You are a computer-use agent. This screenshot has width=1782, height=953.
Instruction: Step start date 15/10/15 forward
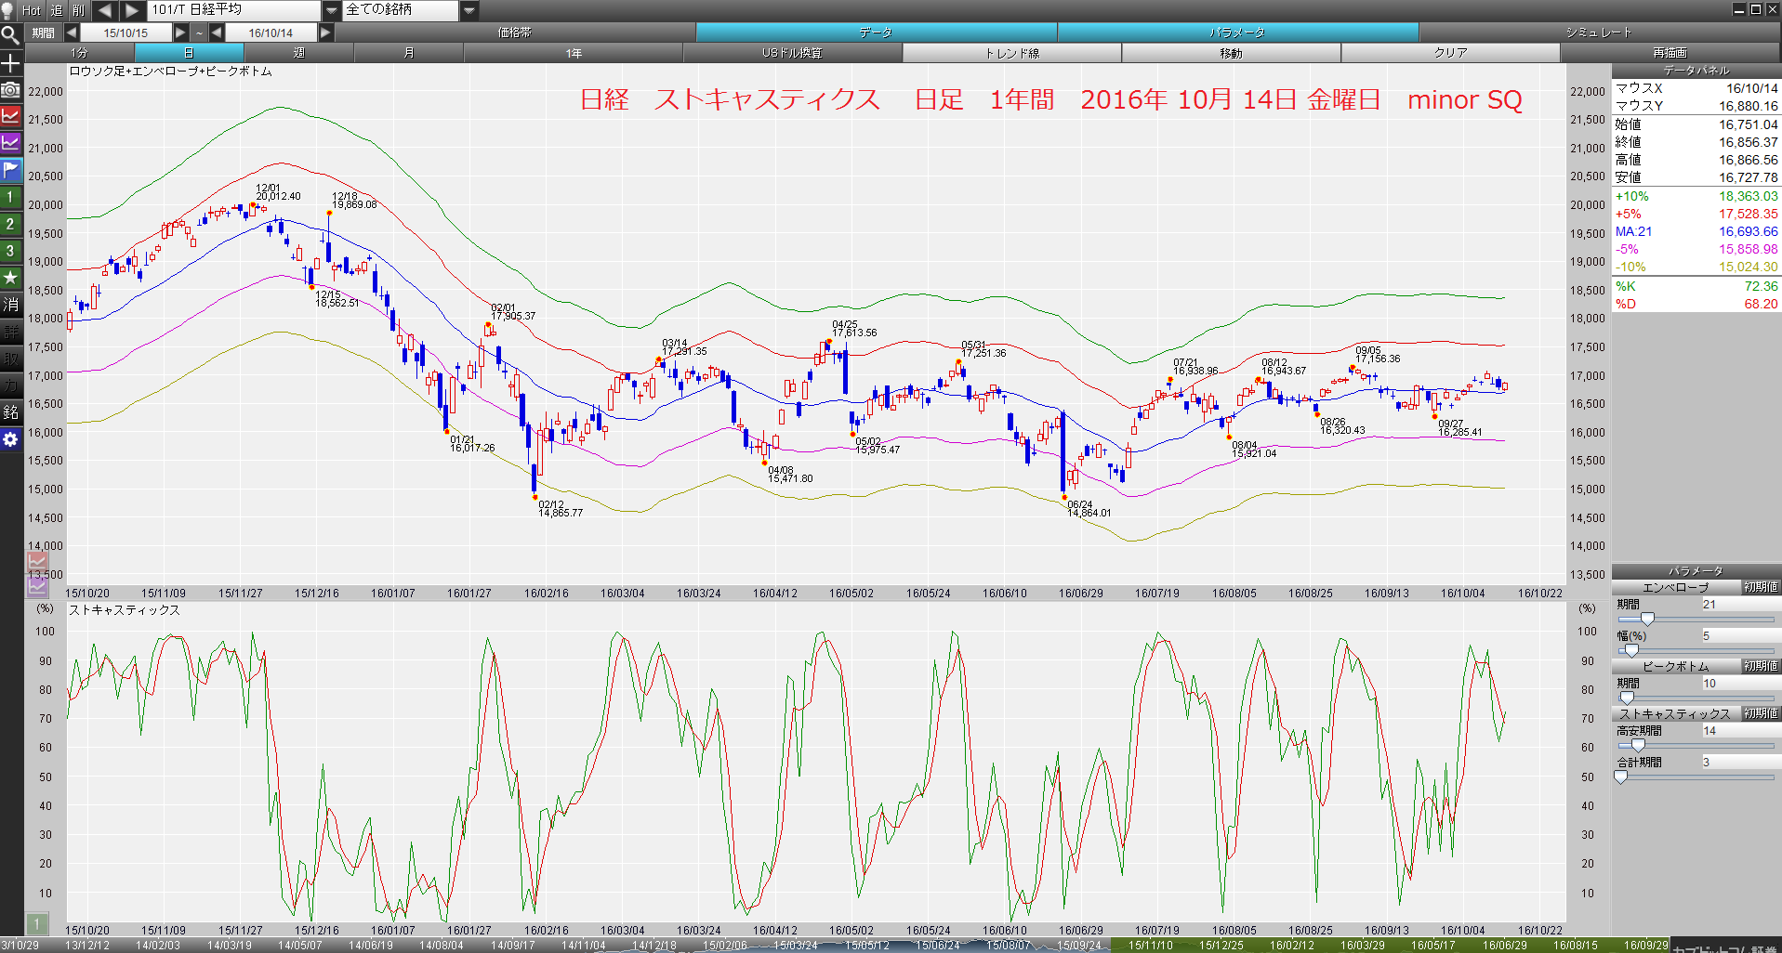181,33
